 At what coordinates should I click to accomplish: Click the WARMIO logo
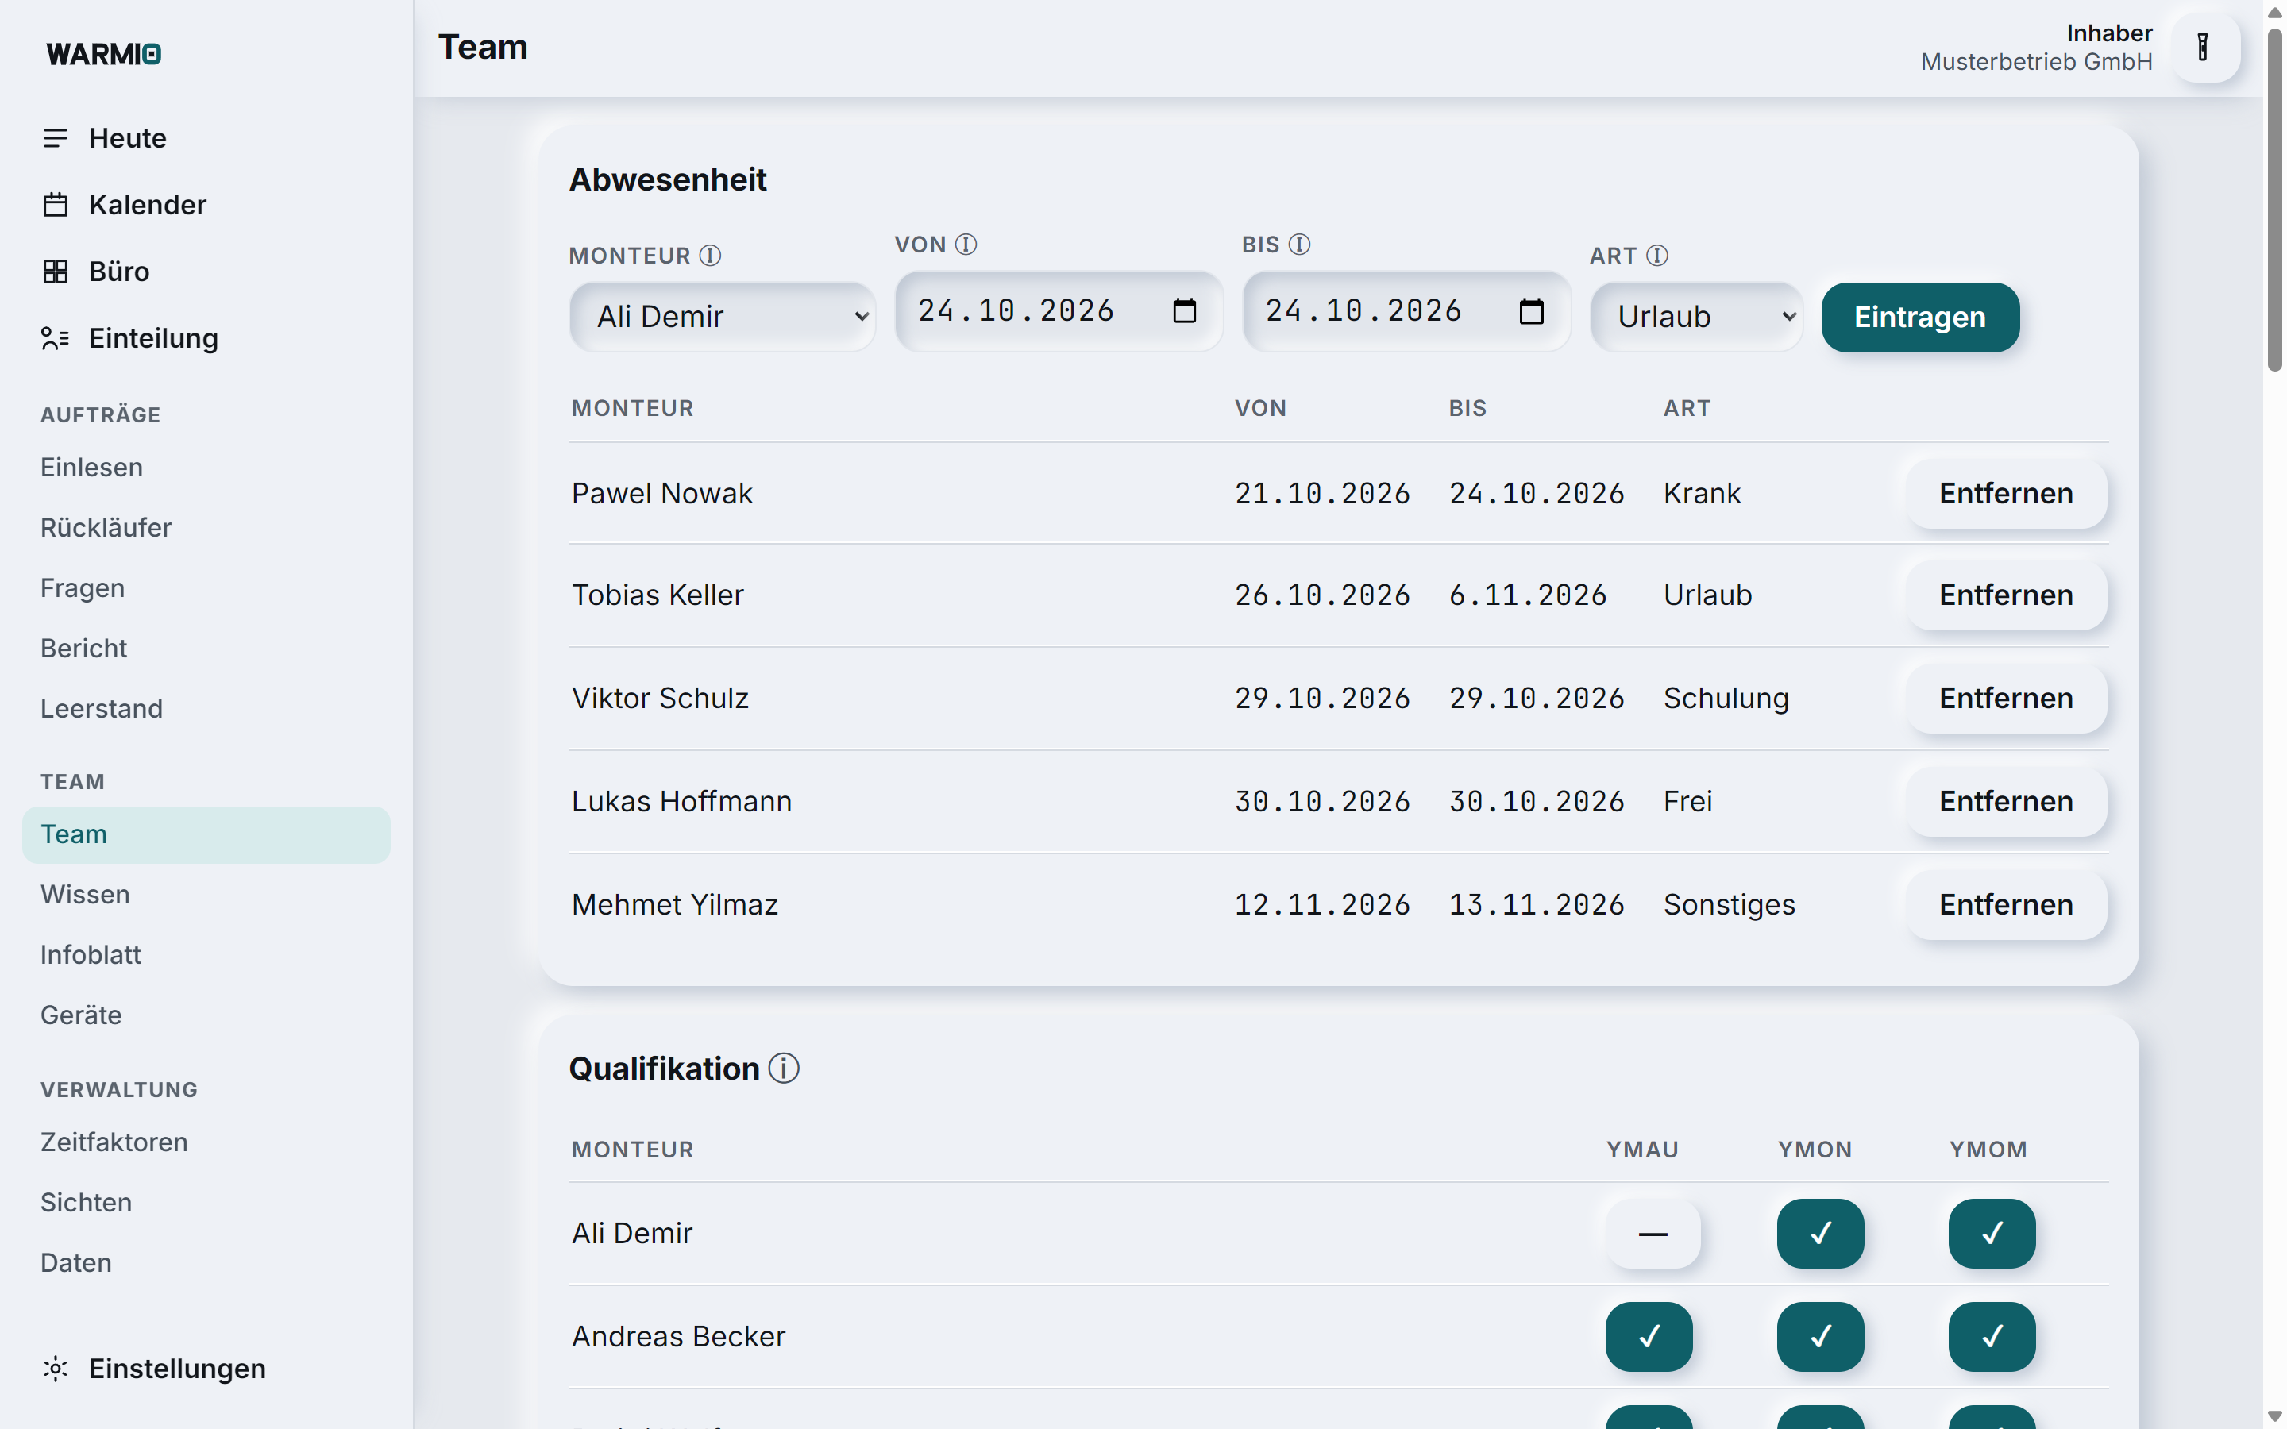pyautogui.click(x=104, y=54)
